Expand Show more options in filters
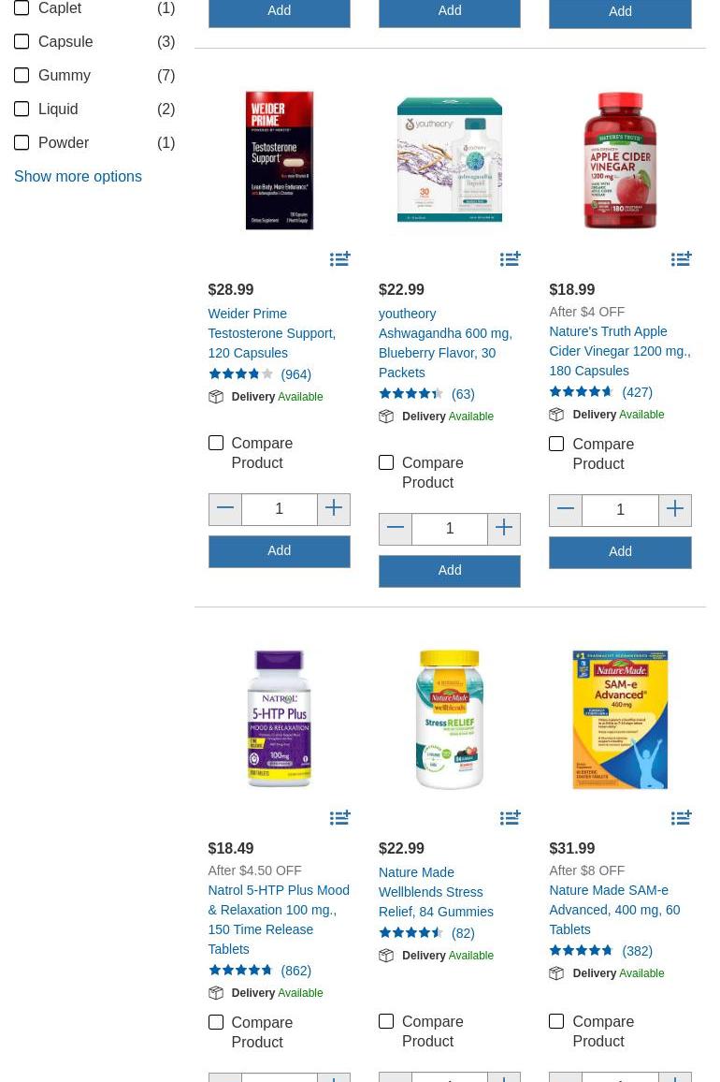This screenshot has width=720, height=1082. [x=78, y=177]
